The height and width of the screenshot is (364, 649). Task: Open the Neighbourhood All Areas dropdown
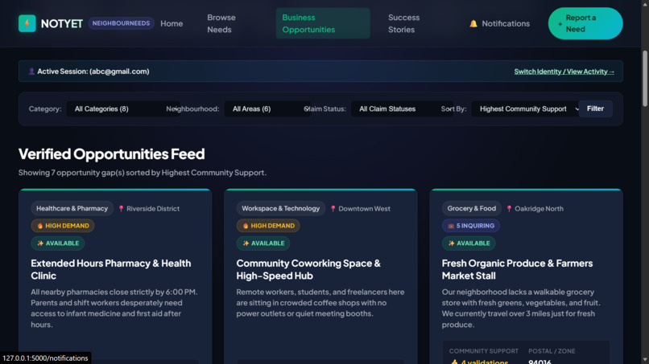267,108
